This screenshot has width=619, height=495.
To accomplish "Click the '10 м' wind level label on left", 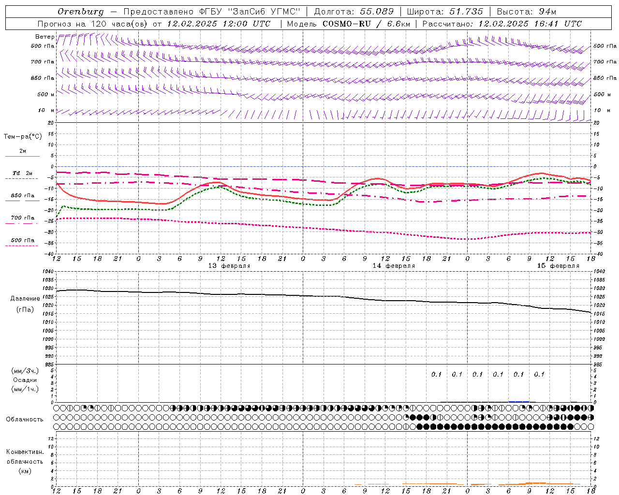I will tap(46, 110).
